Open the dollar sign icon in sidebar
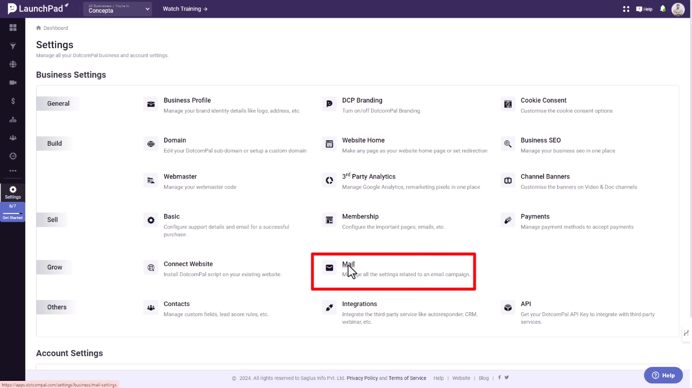Screen dimensions: 692x388 pos(13,101)
